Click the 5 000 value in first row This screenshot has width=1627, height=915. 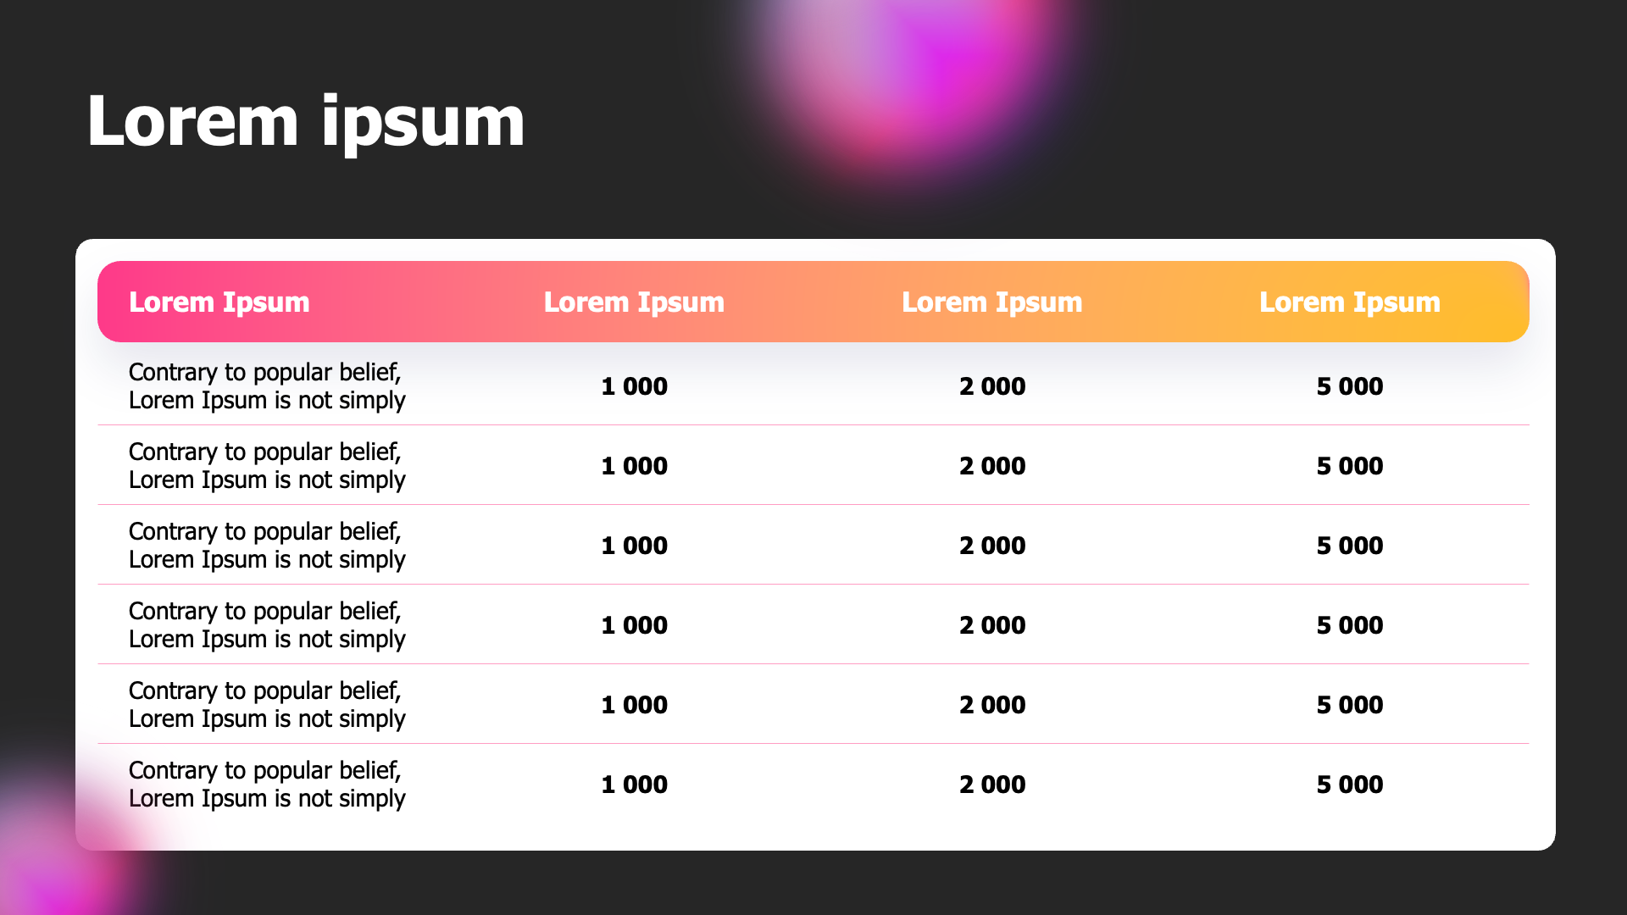pos(1349,386)
